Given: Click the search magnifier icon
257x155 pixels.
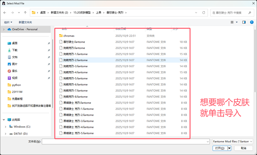Looking at the screenshot, I should click(x=250, y=13).
